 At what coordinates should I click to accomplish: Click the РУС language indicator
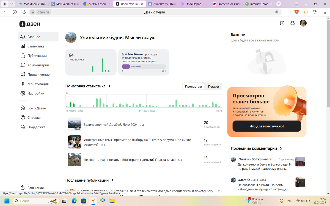(x=290, y=201)
